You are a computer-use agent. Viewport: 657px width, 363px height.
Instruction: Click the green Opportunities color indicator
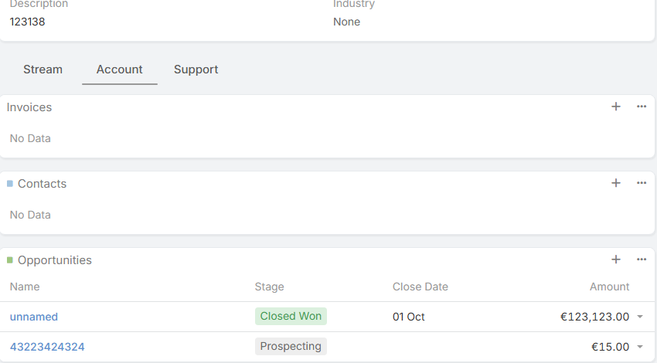point(10,260)
